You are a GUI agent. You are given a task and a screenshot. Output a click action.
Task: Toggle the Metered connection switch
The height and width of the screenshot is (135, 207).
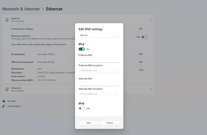click(x=145, y=37)
